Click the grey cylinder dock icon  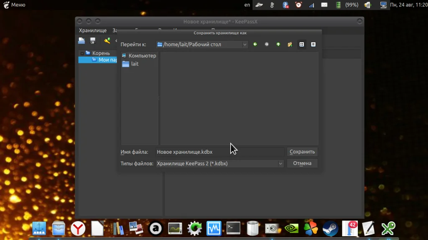click(x=253, y=228)
